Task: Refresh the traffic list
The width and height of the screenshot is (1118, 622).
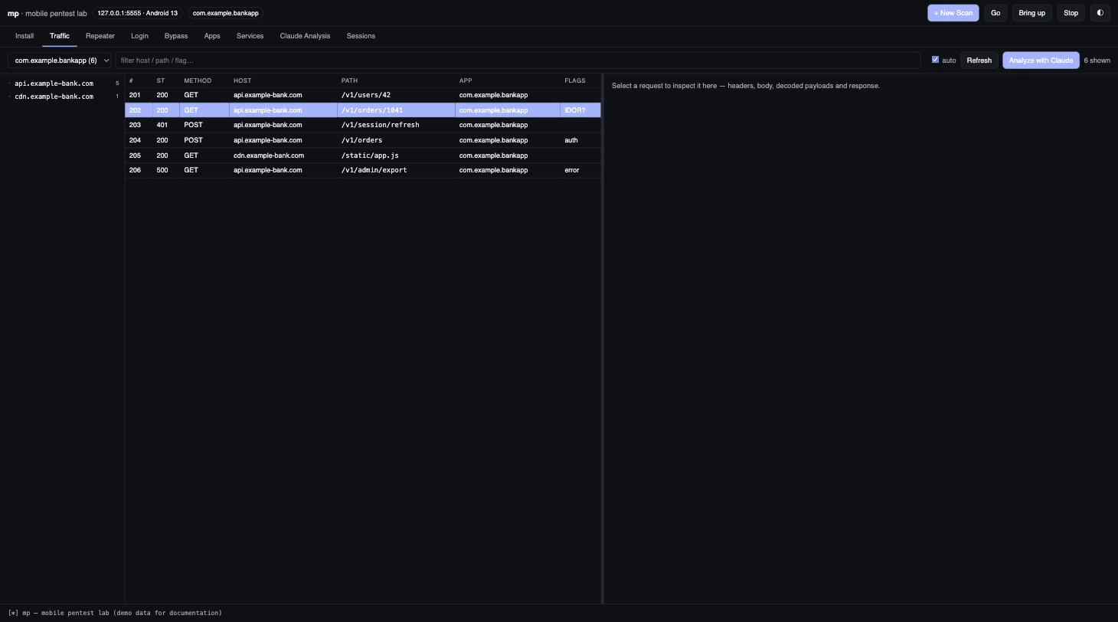Action: pyautogui.click(x=979, y=61)
